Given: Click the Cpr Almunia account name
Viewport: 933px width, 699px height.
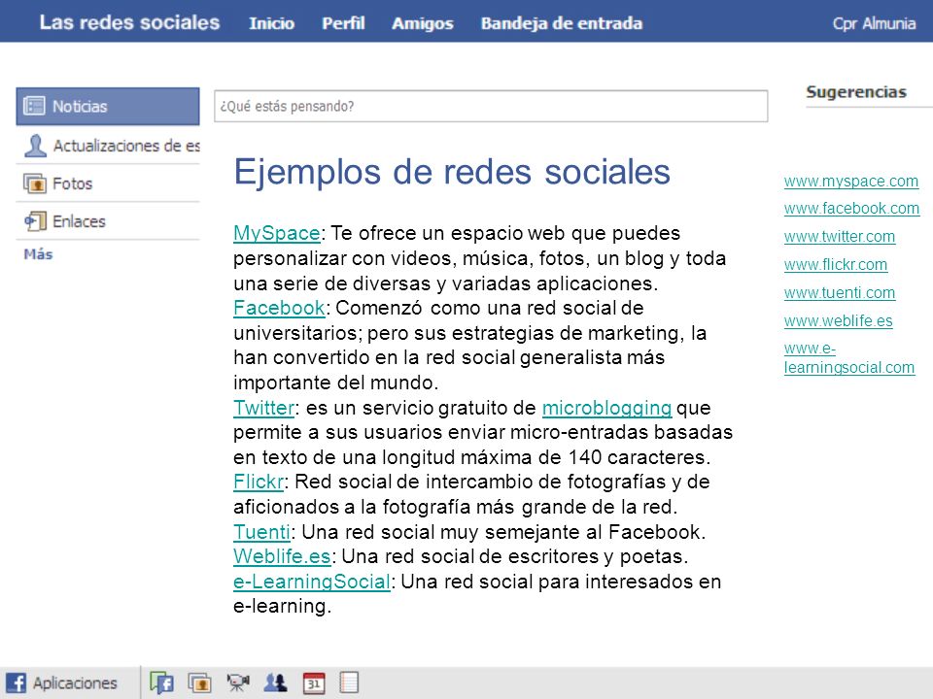Looking at the screenshot, I should (874, 23).
